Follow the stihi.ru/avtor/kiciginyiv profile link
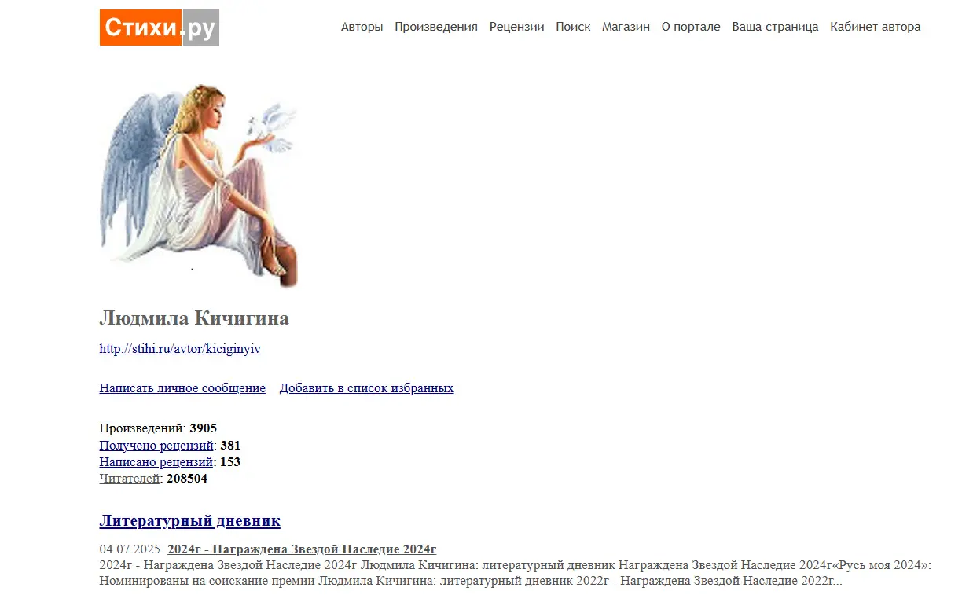Image resolution: width=962 pixels, height=595 pixels. coord(180,349)
